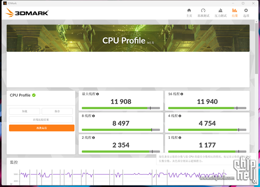Click info icon beside 最大线程

[98, 94]
